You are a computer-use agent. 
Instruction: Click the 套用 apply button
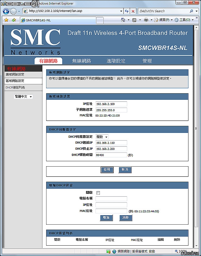pos(107,170)
